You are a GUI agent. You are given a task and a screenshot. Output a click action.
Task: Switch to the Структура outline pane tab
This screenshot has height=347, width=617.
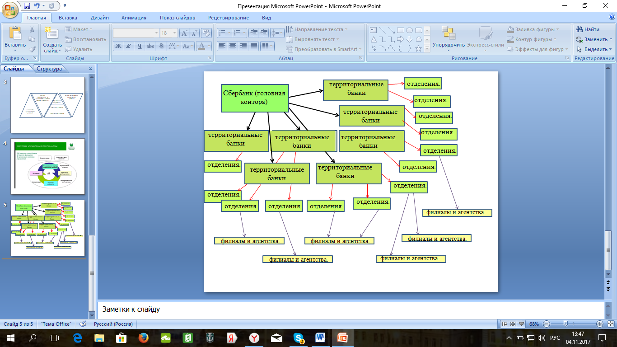49,69
